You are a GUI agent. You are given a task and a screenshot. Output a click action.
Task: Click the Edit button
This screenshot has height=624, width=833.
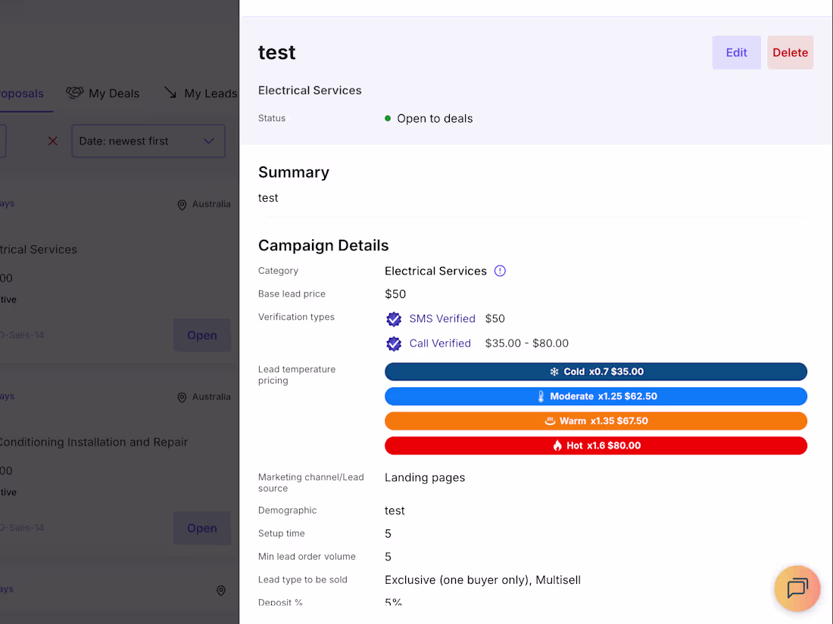(x=736, y=52)
